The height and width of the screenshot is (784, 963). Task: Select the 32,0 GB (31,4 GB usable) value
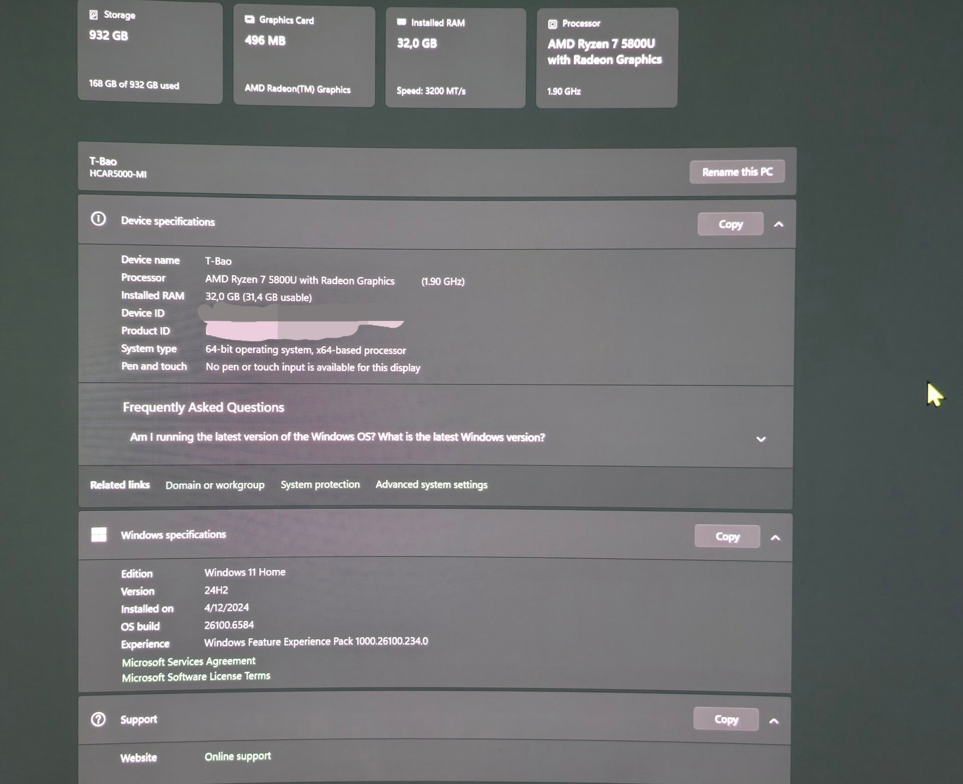[258, 297]
